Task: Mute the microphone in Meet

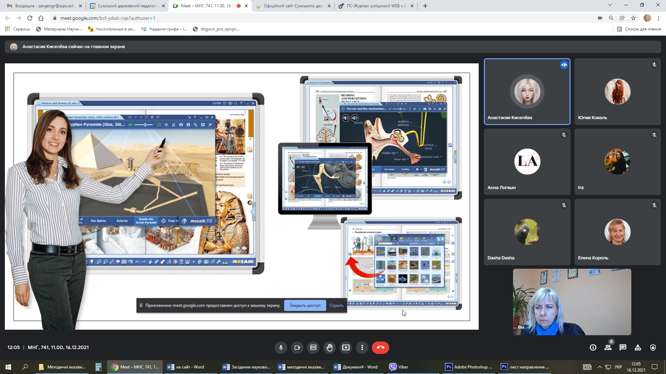Action: pos(281,348)
